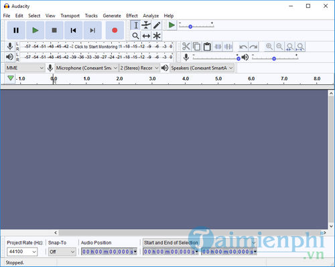Start recording with the red Record button
Viewport: 335px width, 267px height.
click(x=115, y=30)
